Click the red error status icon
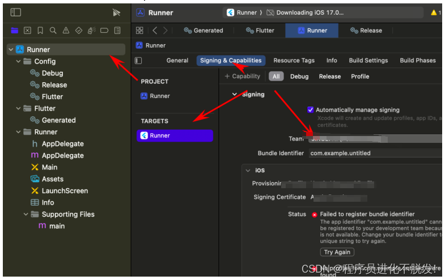The image size is (445, 280). (314, 215)
